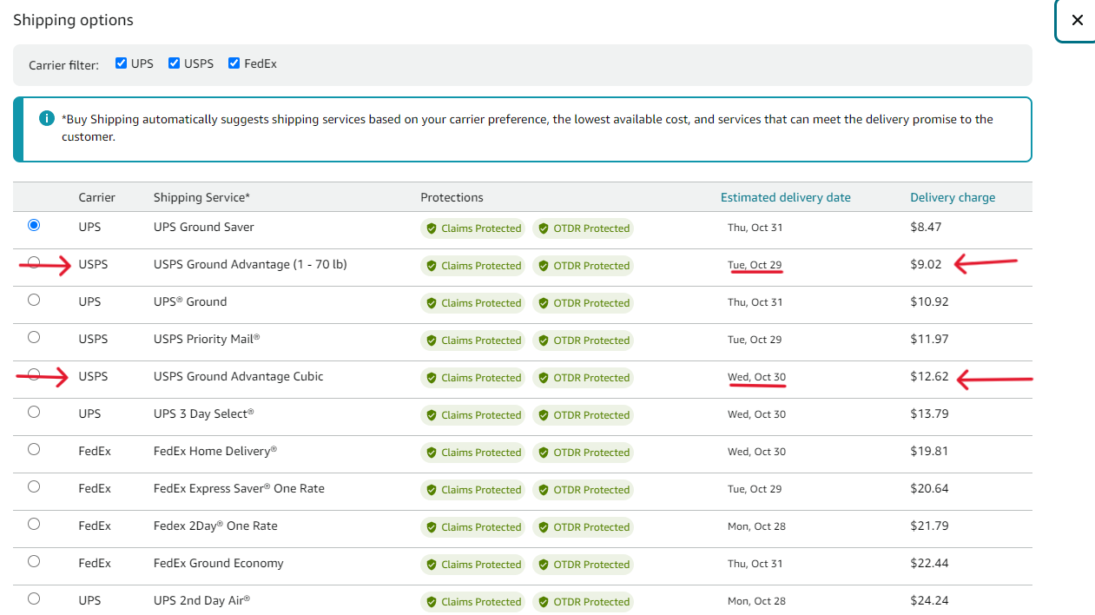Click the FedEx Express Saver® One Rate text

239,488
